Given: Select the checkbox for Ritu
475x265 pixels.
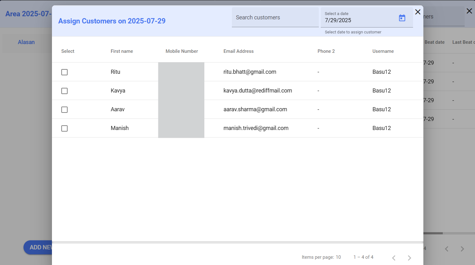Looking at the screenshot, I should (64, 72).
